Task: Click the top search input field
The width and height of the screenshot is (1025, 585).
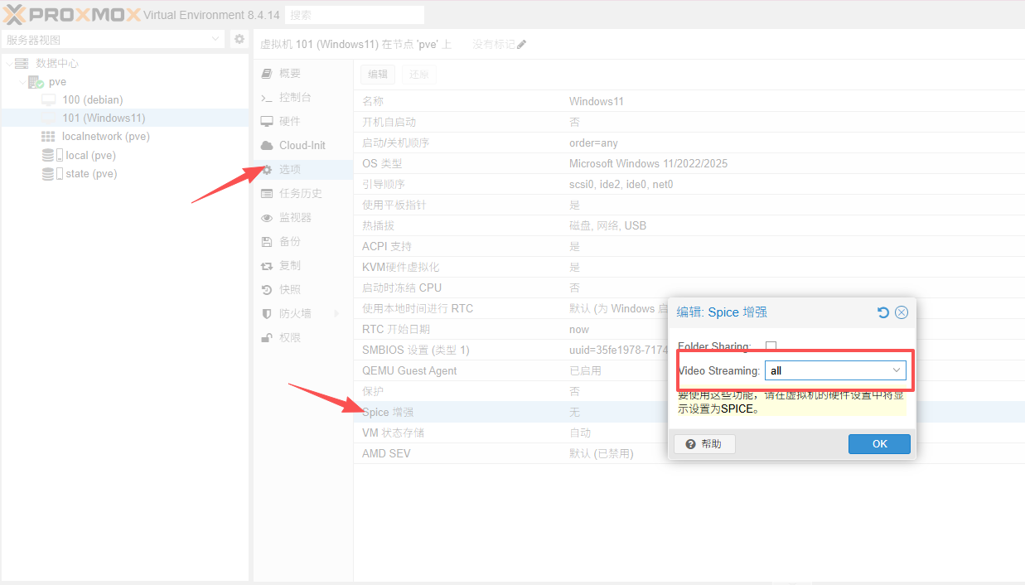Action: (354, 15)
